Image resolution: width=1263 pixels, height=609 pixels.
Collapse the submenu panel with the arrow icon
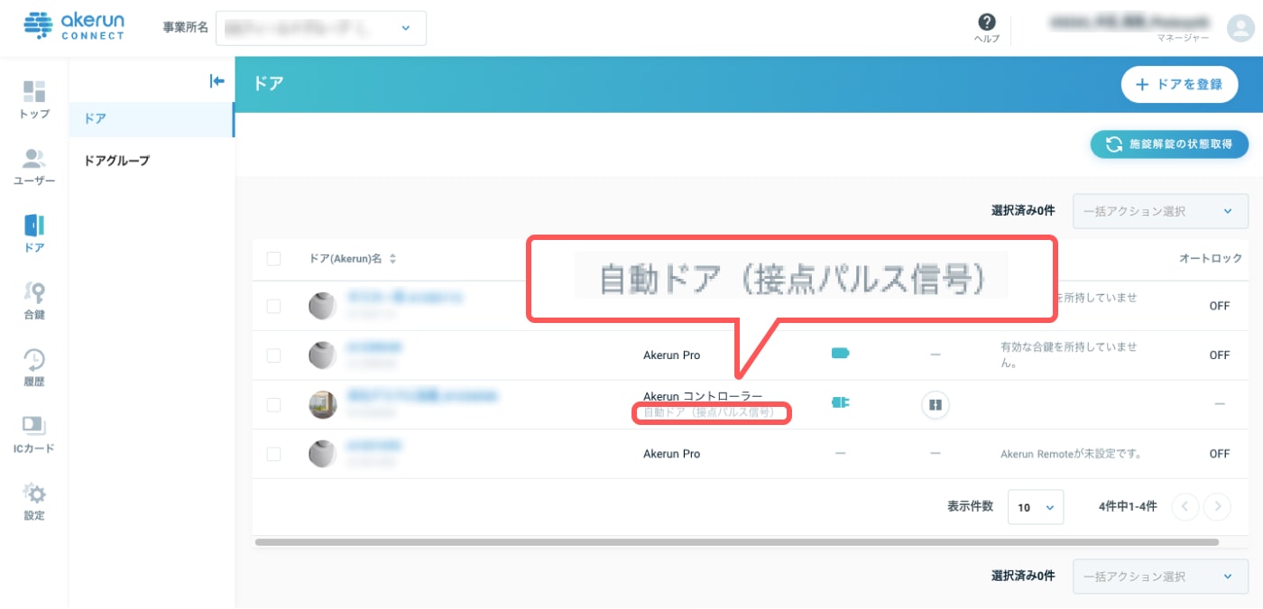(217, 81)
